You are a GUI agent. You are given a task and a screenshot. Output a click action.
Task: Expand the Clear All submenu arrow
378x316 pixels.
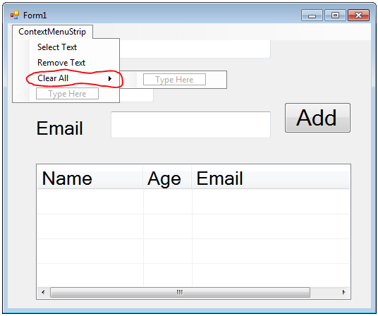[110, 78]
